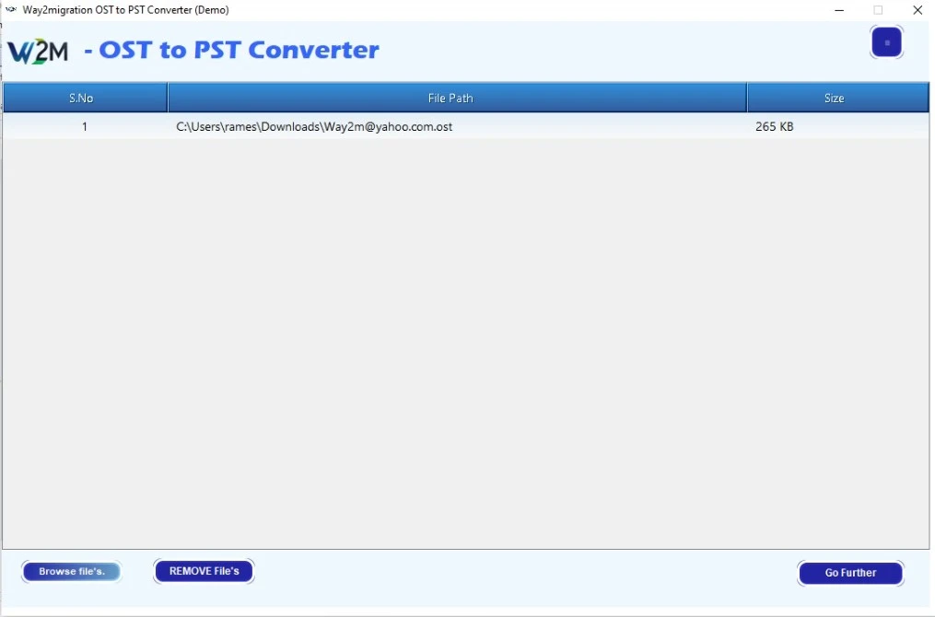This screenshot has width=935, height=617.
Task: Minimize the converter window
Action: click(x=838, y=10)
